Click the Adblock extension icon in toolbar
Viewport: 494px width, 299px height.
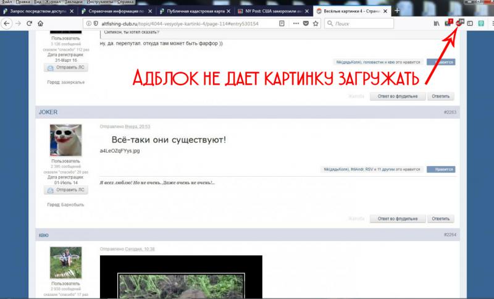[459, 23]
